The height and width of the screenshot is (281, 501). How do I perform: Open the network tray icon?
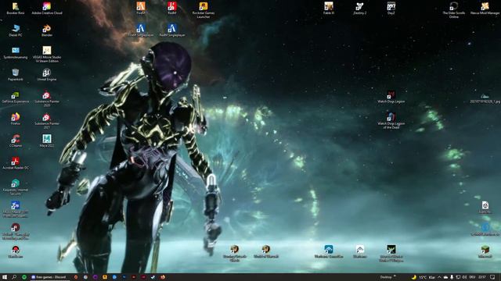(x=458, y=277)
